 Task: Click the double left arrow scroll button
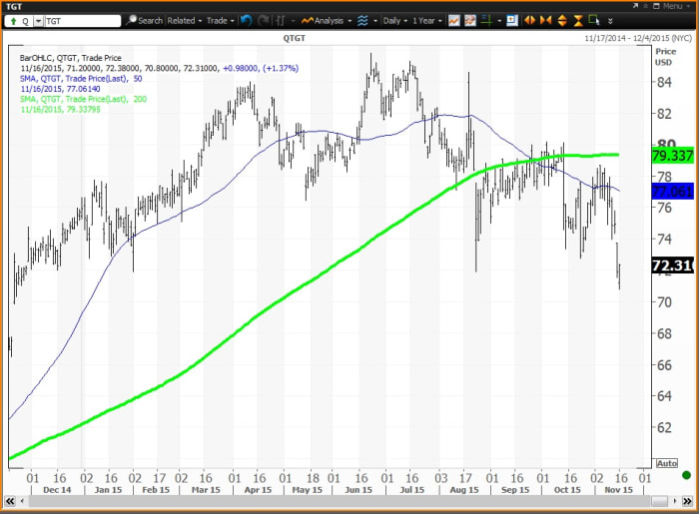pyautogui.click(x=10, y=501)
